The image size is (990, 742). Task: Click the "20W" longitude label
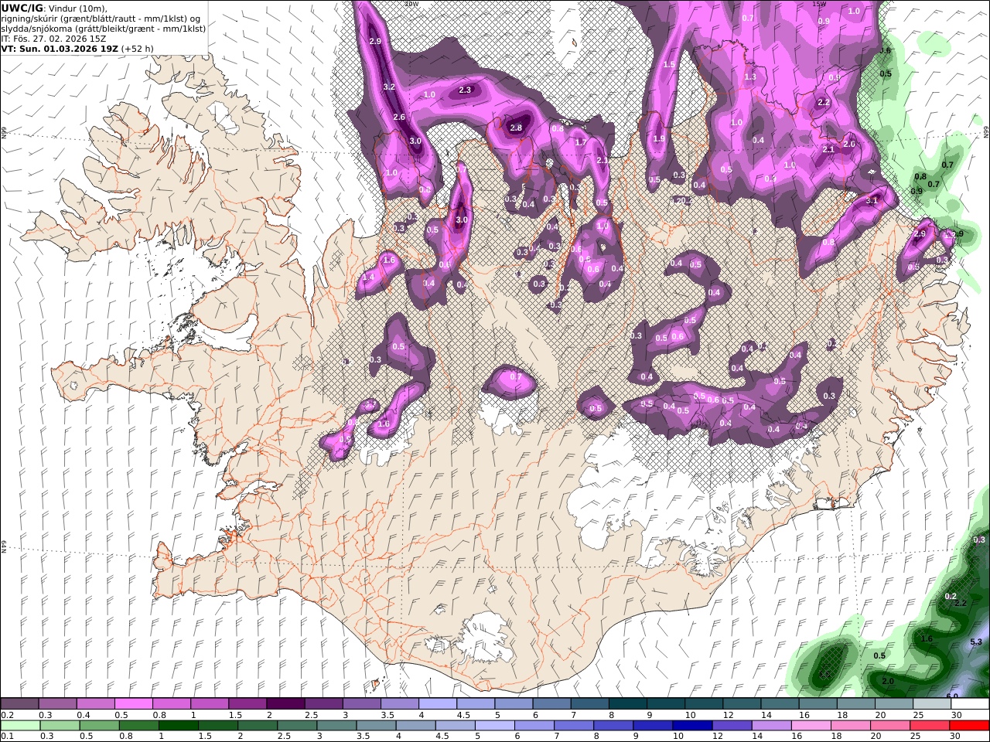click(x=411, y=4)
